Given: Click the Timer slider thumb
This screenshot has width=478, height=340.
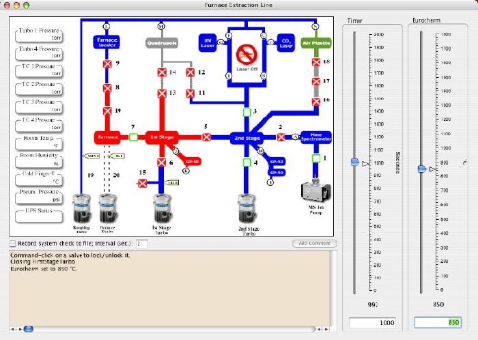Looking at the screenshot, I should click(x=355, y=162).
